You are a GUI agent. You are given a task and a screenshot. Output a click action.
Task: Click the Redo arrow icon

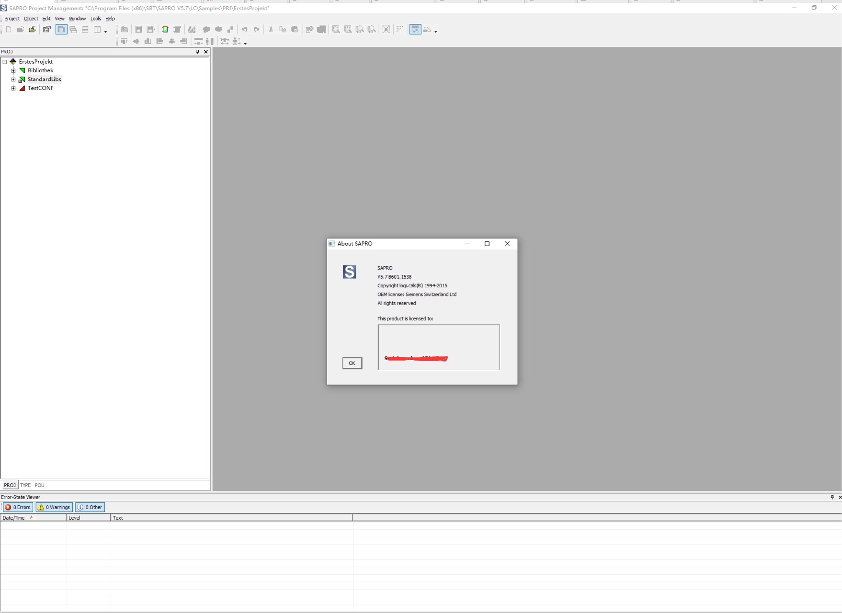pyautogui.click(x=257, y=30)
